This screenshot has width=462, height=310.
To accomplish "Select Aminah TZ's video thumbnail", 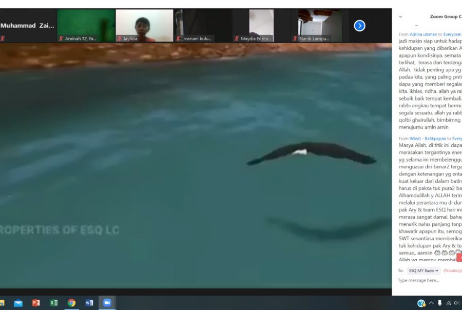I will tap(86, 26).
